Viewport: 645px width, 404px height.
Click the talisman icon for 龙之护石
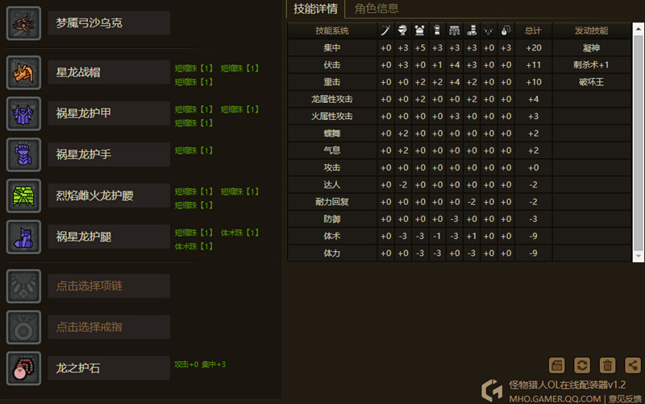coord(23,369)
